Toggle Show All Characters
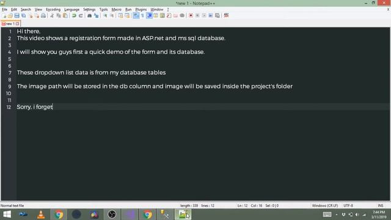Image resolution: width=391 pixels, height=220 pixels. (x=142, y=15)
